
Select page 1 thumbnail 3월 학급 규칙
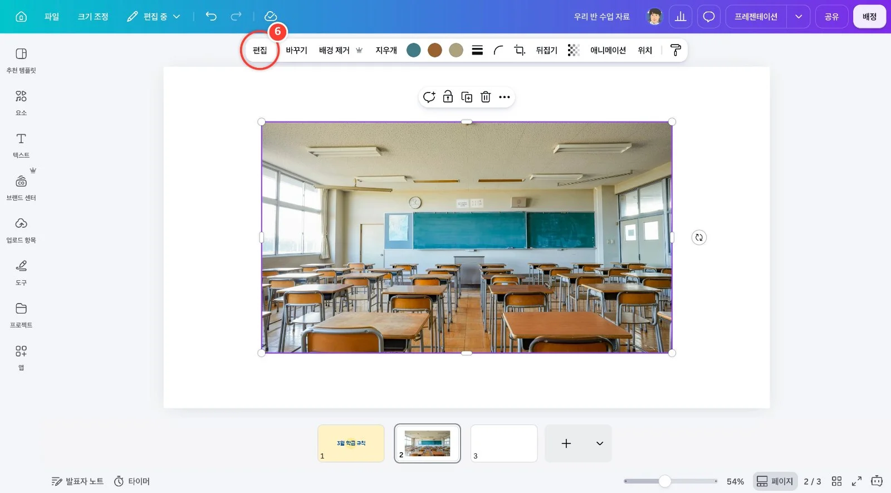pos(351,443)
